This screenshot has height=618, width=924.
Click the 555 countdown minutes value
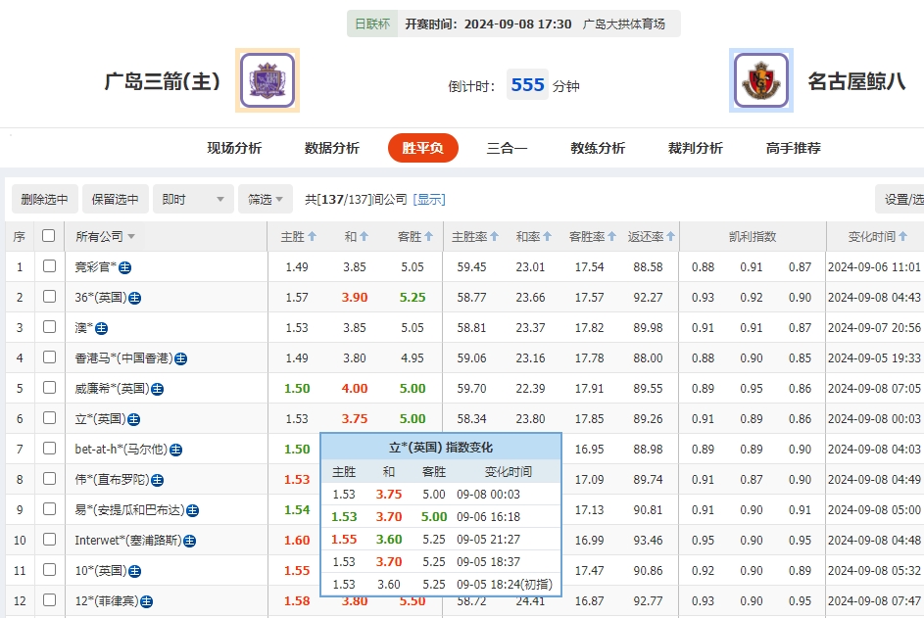(x=527, y=84)
